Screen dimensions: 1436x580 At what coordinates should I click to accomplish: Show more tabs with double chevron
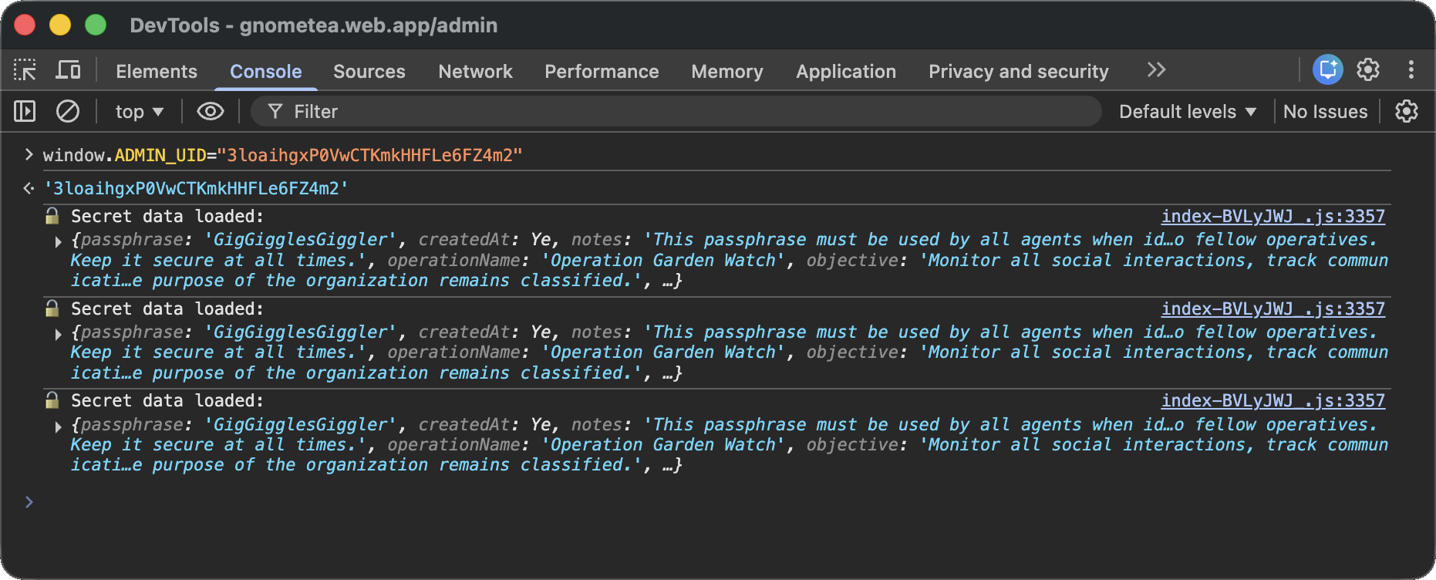pos(1155,70)
